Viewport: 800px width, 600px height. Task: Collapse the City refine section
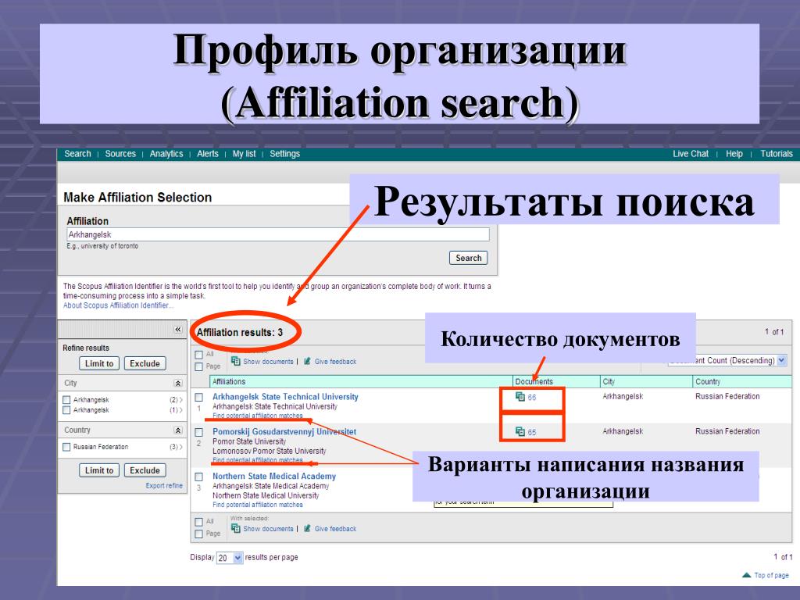(x=178, y=383)
